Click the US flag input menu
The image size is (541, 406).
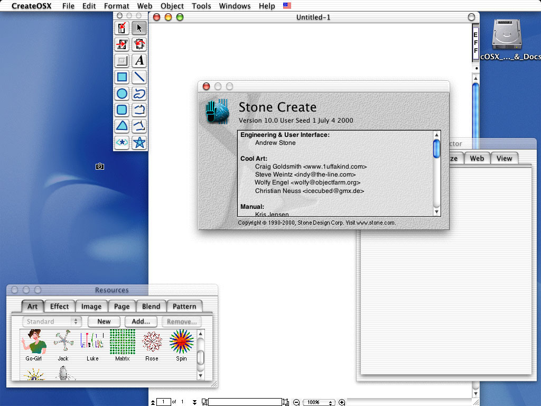click(x=287, y=5)
